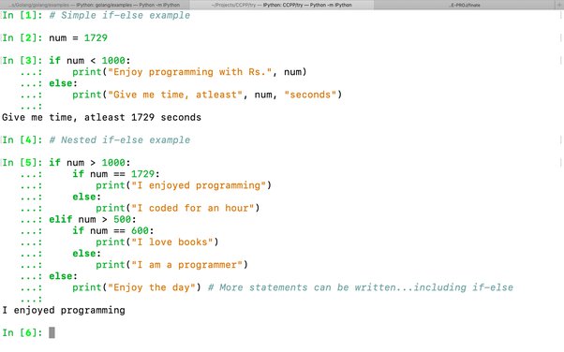This screenshot has width=564, height=352.
Task: Click the In [1]: prompt label
Action: 22,15
